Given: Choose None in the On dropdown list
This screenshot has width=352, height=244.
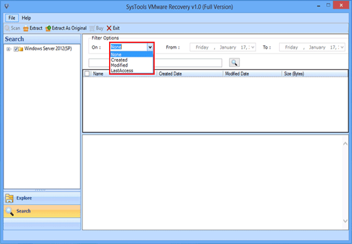Looking at the screenshot, I should (132, 54).
